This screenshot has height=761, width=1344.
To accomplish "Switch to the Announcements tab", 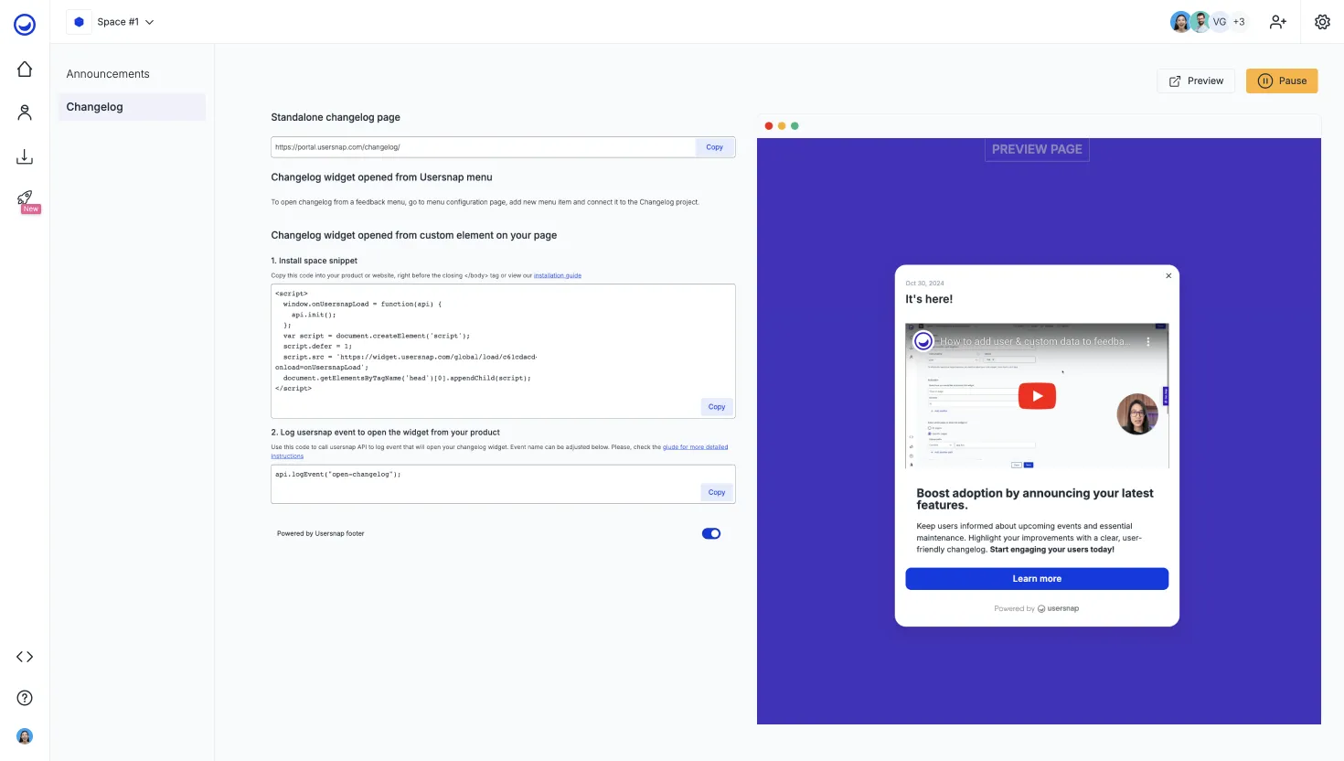I will point(107,73).
